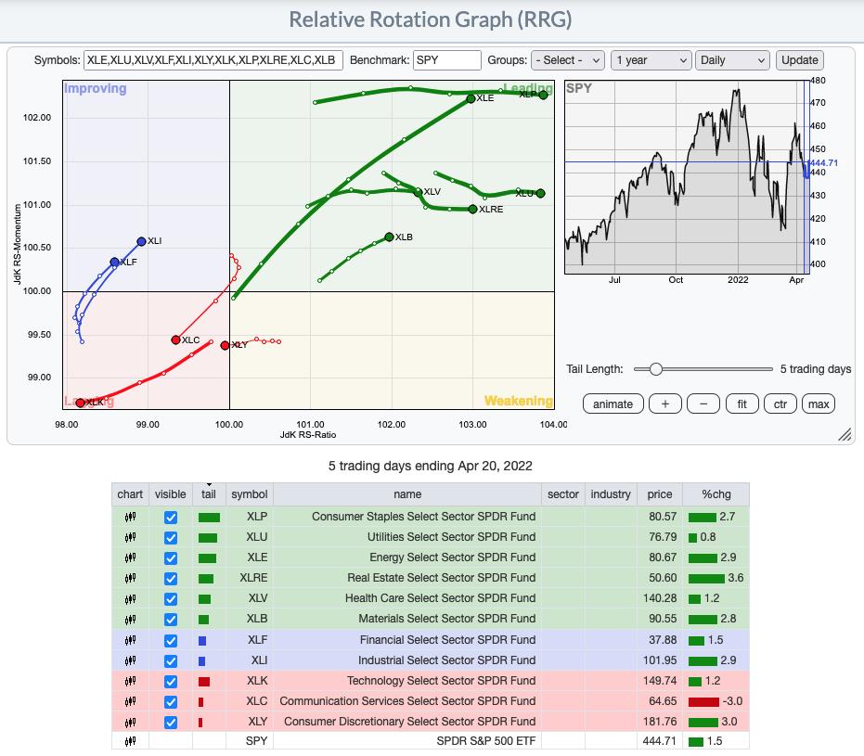Image resolution: width=864 pixels, height=756 pixels.
Task: Select the XLB point on the graph
Action: tap(389, 237)
